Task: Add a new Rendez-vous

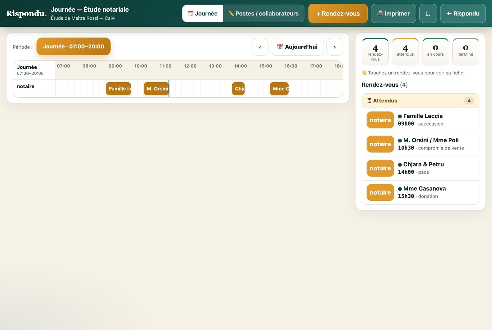Action: tap(338, 14)
